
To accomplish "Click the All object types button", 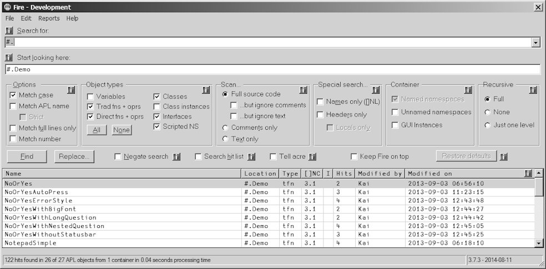I will 97,130.
